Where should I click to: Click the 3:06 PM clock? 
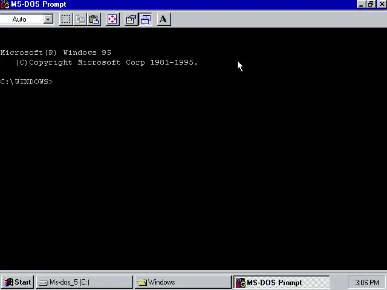(367, 282)
